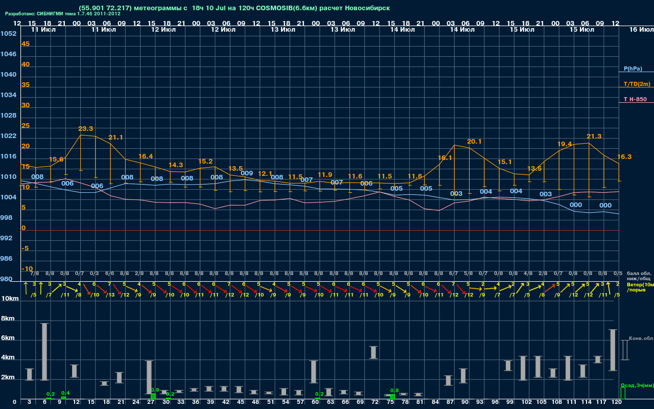Click the 0.4 precipitation amount label
Image resolution: width=654 pixels, height=409 pixels.
(x=65, y=393)
